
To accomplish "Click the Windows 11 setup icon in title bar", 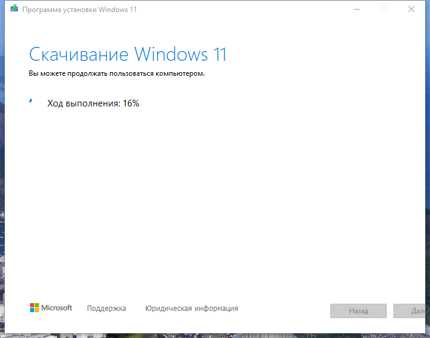I will [14, 8].
